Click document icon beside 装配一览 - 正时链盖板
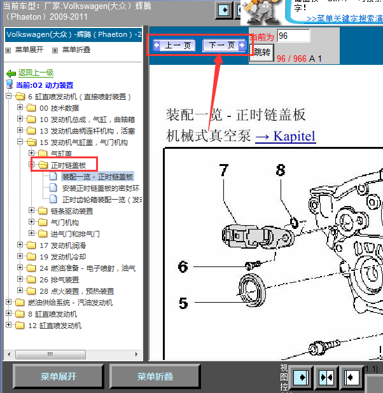The height and width of the screenshot is (393, 383). [53, 176]
